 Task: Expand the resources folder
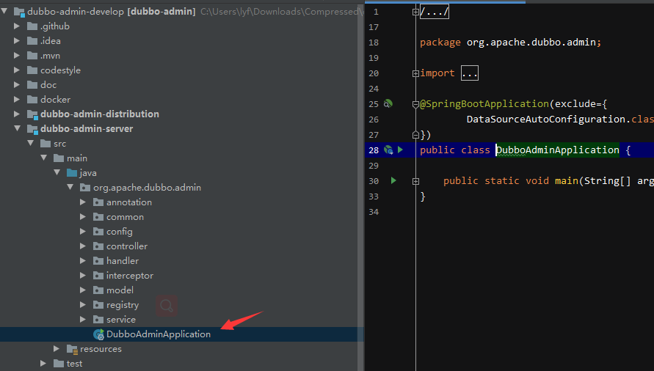coord(57,348)
